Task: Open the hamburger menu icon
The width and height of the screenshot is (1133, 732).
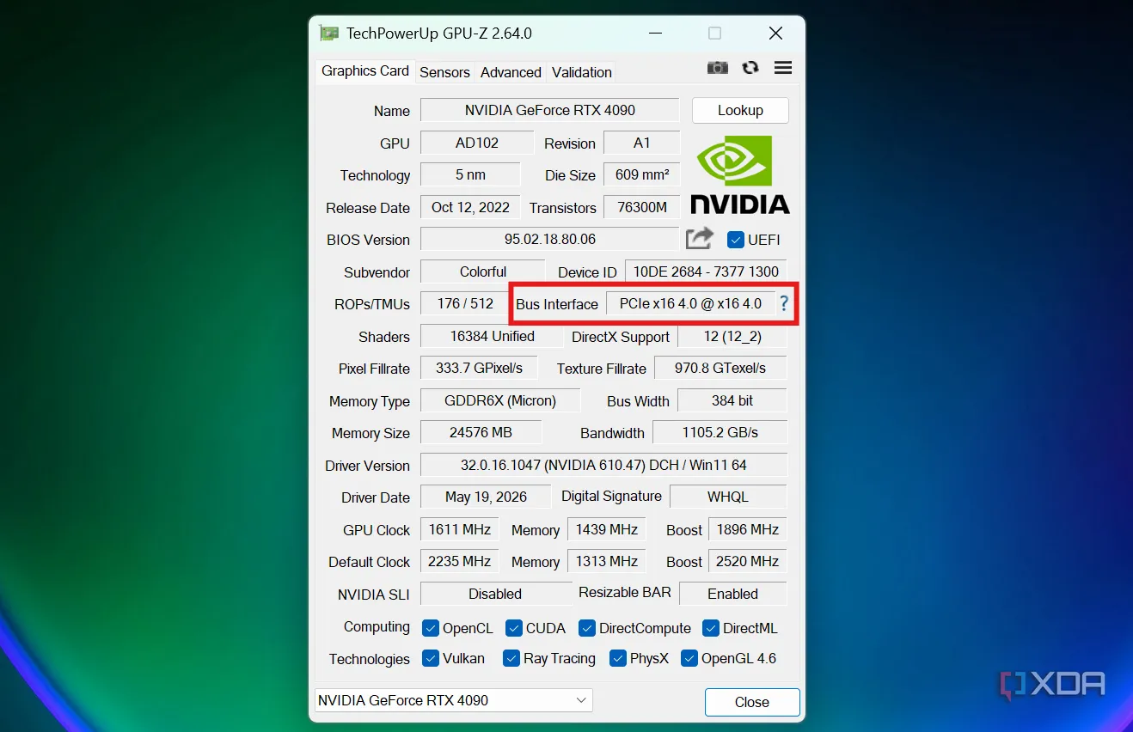Action: (x=783, y=68)
